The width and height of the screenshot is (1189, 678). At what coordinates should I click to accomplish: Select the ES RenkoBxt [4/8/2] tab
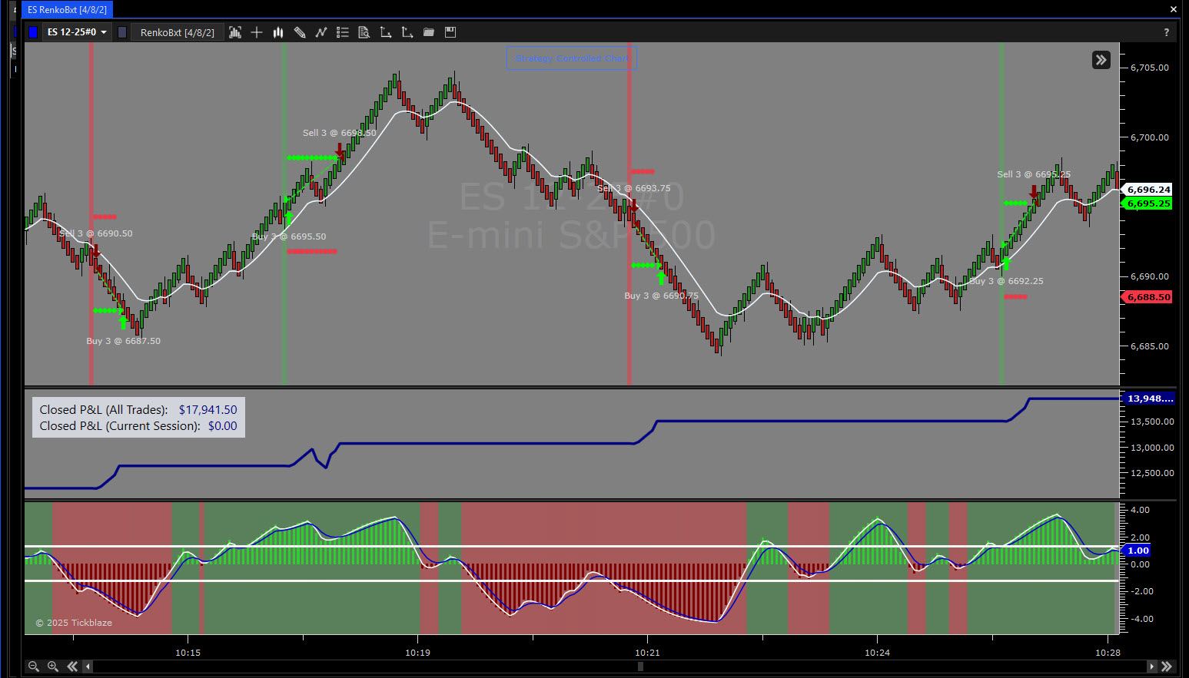pyautogui.click(x=67, y=10)
